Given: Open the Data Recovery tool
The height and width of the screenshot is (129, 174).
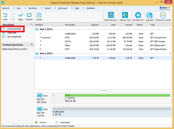Looking at the screenshot, I should 111,17.
